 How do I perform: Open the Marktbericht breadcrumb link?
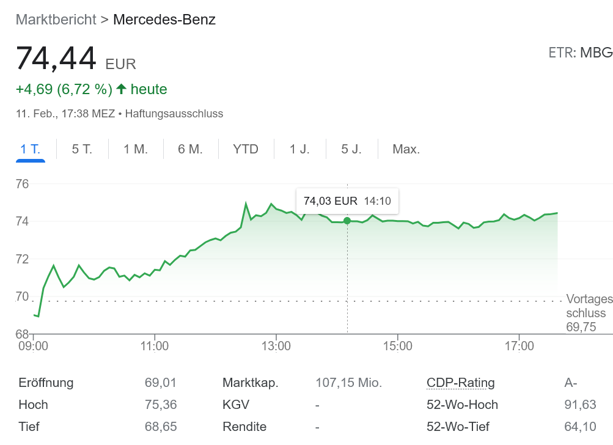(x=56, y=20)
